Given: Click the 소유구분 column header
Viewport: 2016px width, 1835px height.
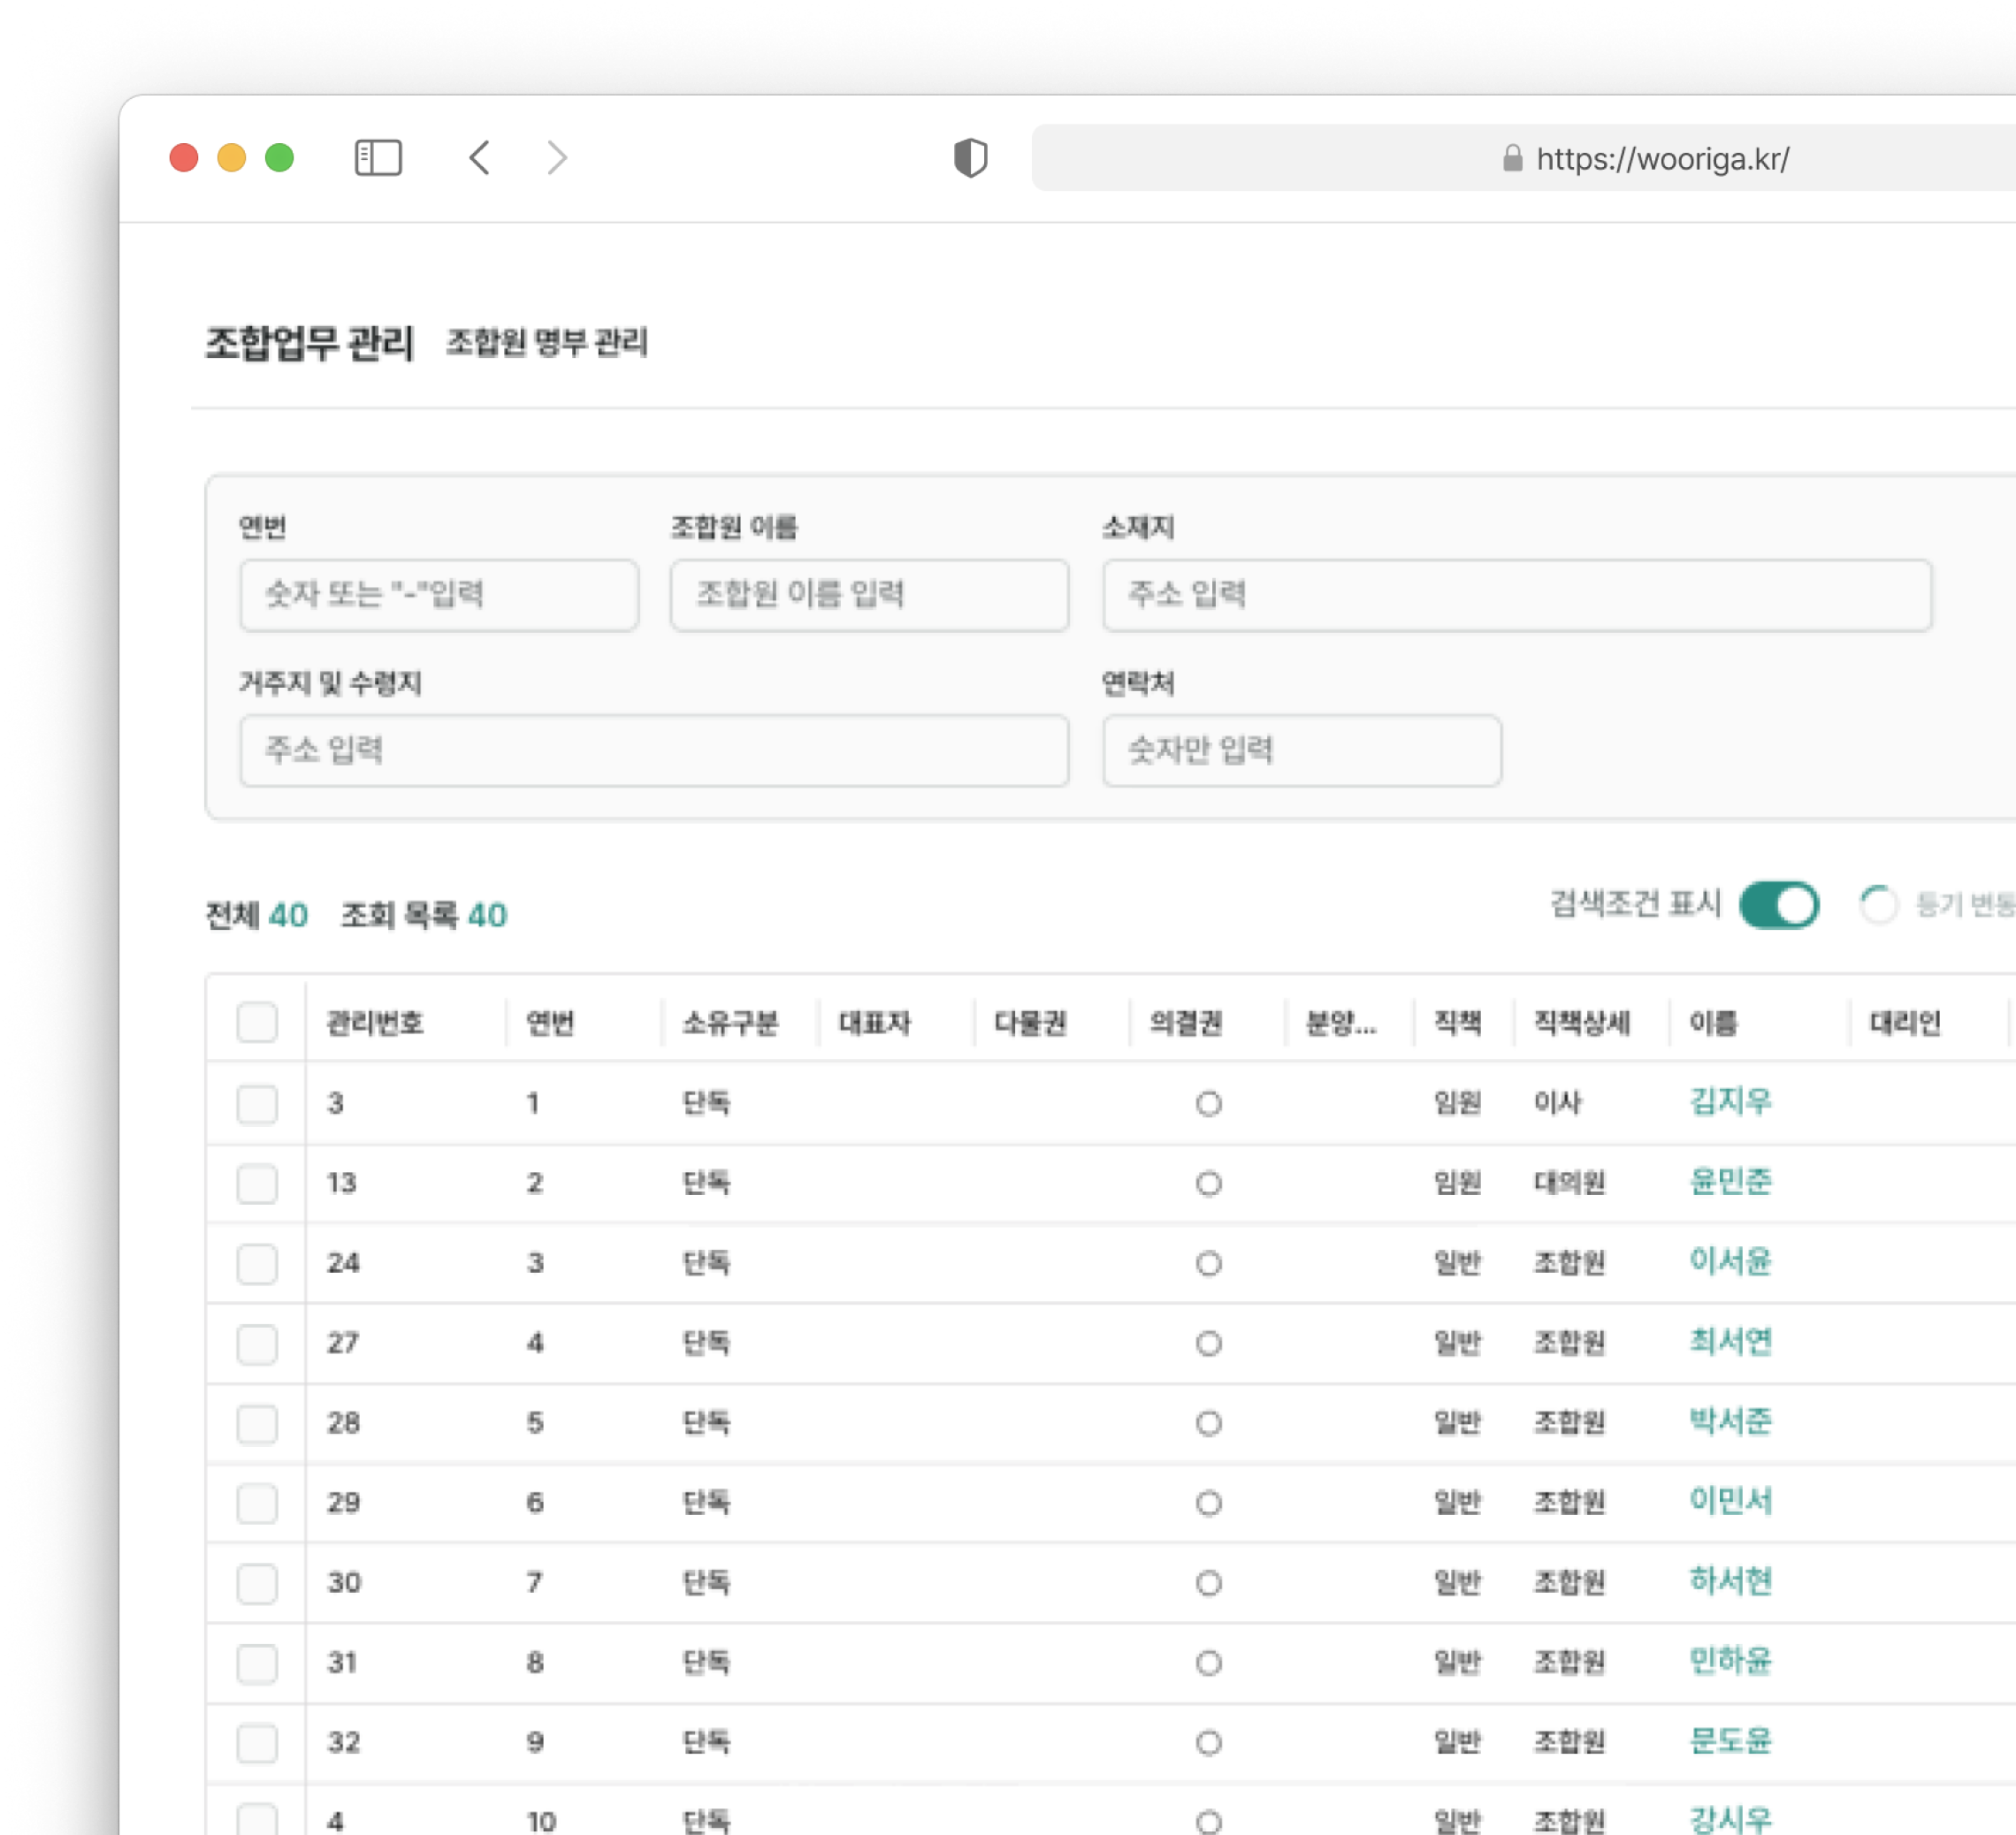Looking at the screenshot, I should (729, 1023).
